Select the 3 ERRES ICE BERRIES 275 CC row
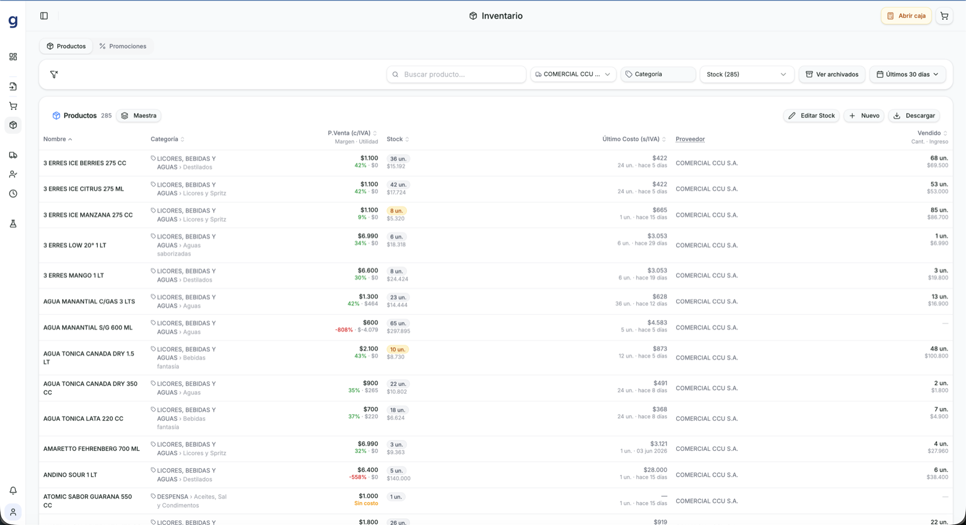 pyautogui.click(x=496, y=163)
